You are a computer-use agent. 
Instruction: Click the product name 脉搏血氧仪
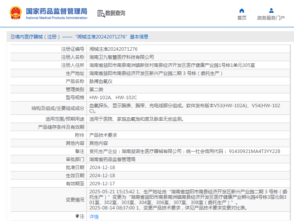tap(101, 81)
